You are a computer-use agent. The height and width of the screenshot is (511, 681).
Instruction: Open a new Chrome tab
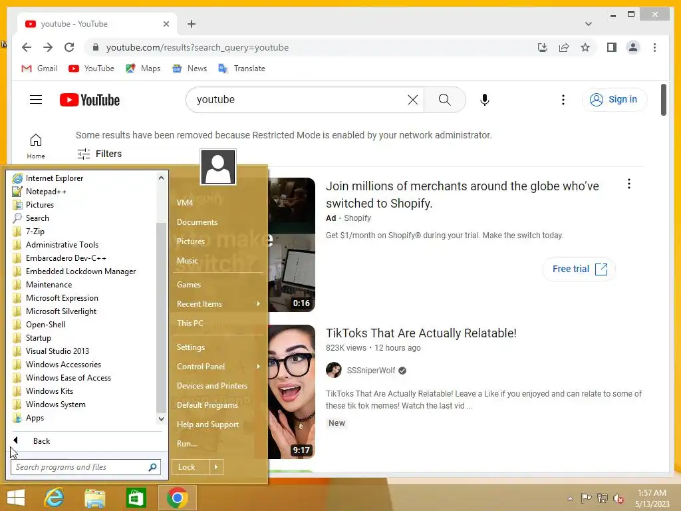point(192,24)
